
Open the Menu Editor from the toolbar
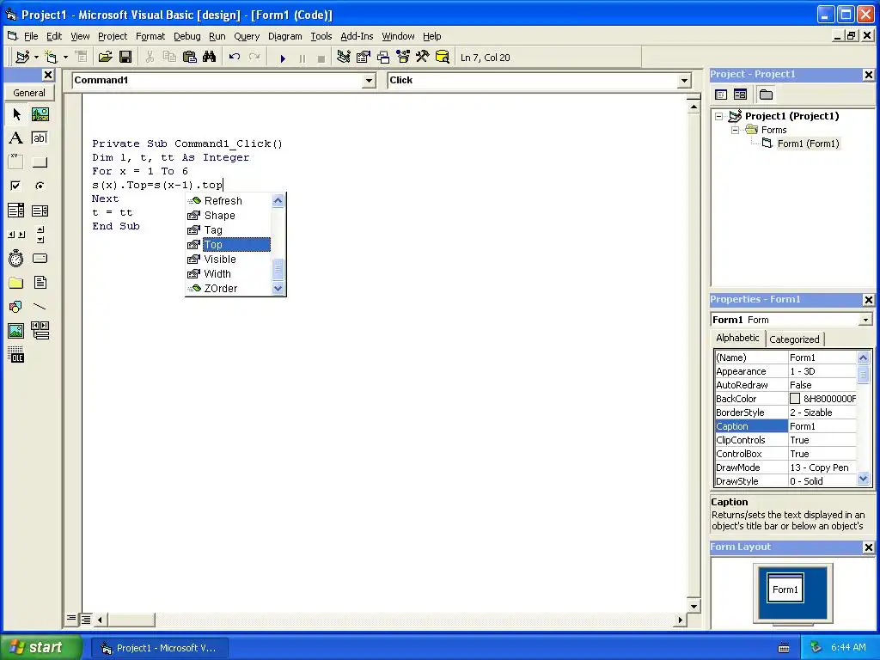coord(81,58)
